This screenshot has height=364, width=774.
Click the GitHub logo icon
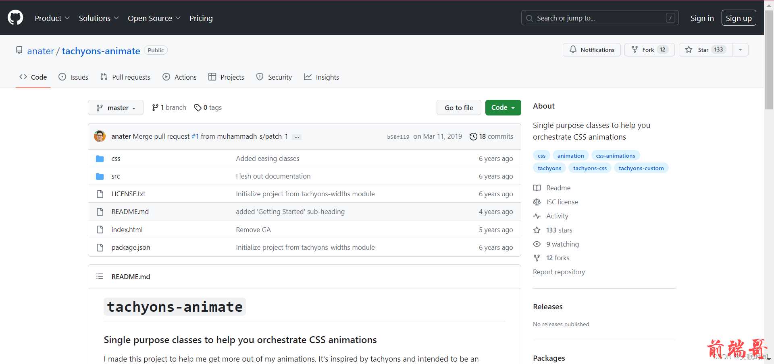tap(15, 18)
